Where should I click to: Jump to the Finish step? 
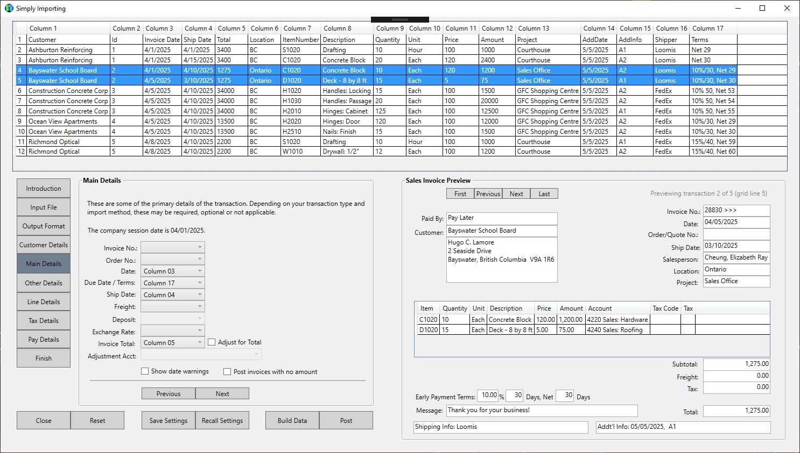(44, 358)
